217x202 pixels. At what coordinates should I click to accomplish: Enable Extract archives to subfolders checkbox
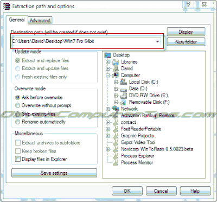tap(18, 143)
